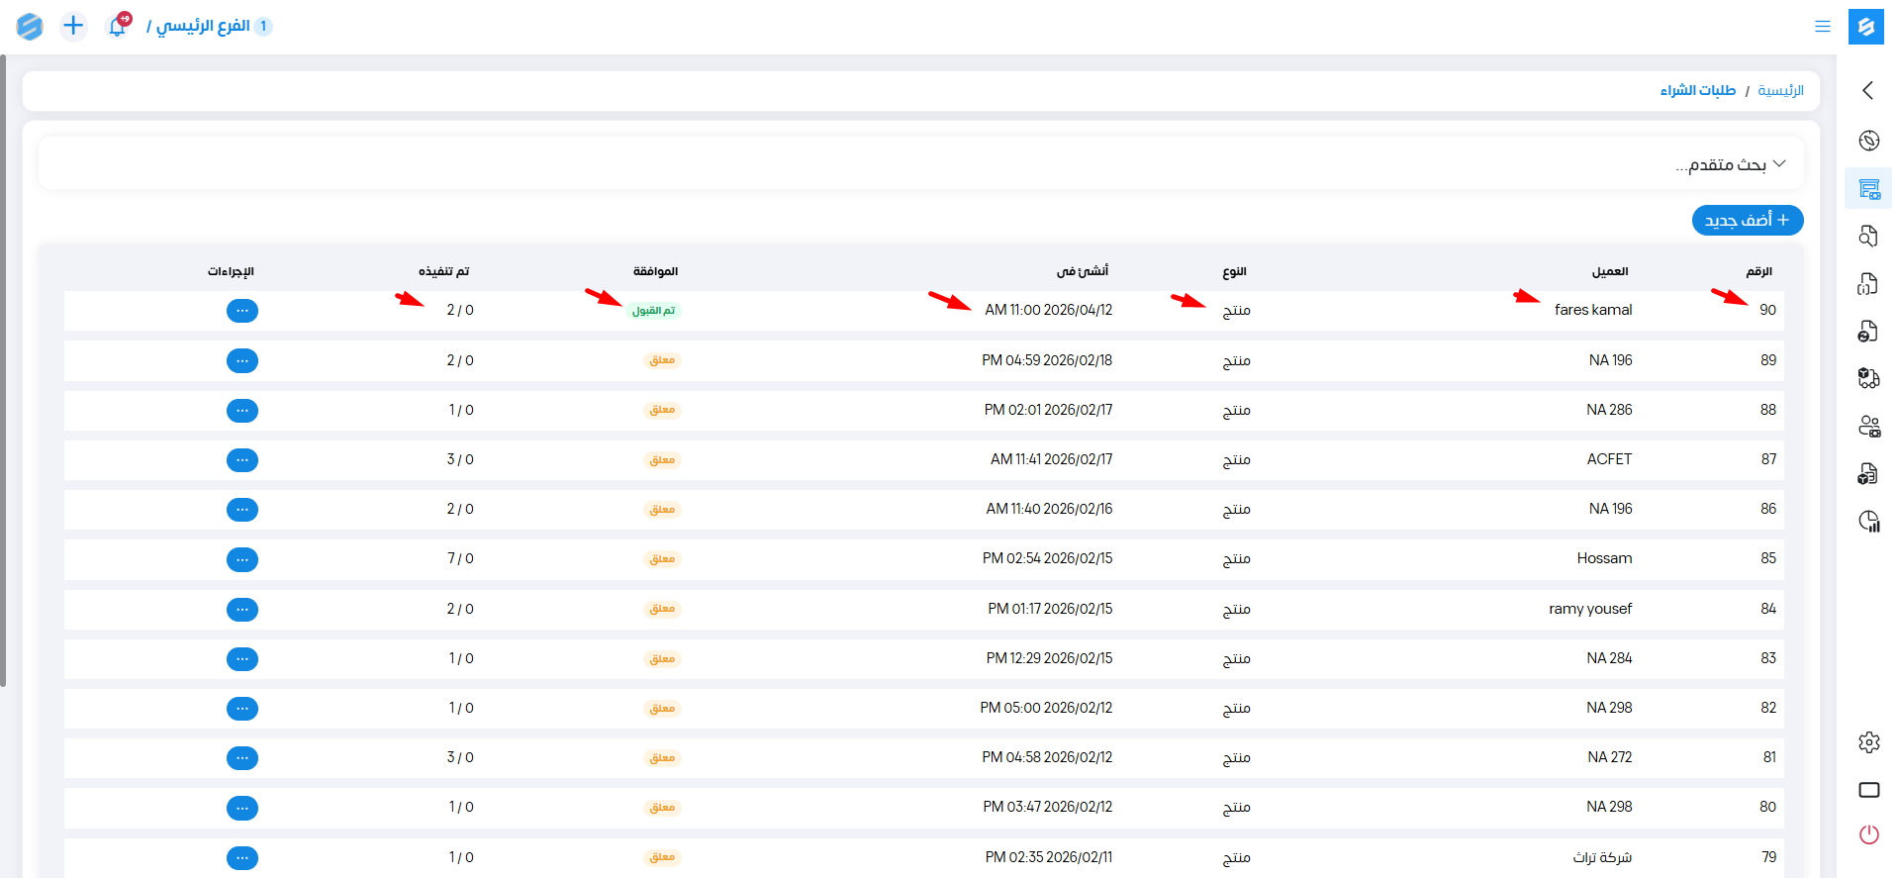Open actions menu for Hossam's request 85
Screen dimensions: 1899x878
coord(242,559)
